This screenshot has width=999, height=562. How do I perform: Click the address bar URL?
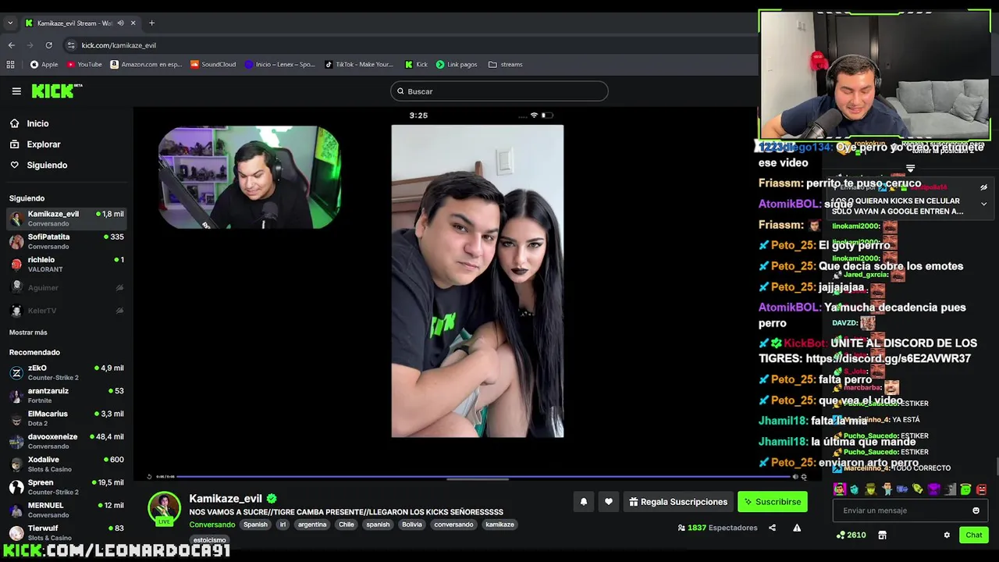tap(119, 45)
